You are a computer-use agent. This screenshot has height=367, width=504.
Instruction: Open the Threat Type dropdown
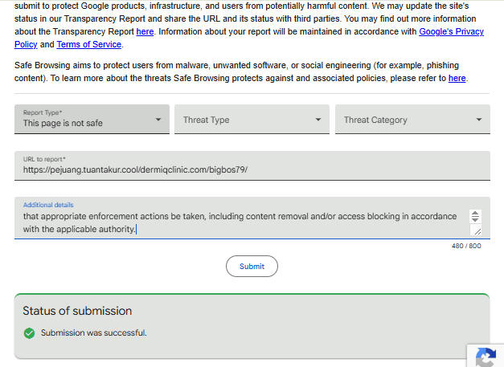252,119
